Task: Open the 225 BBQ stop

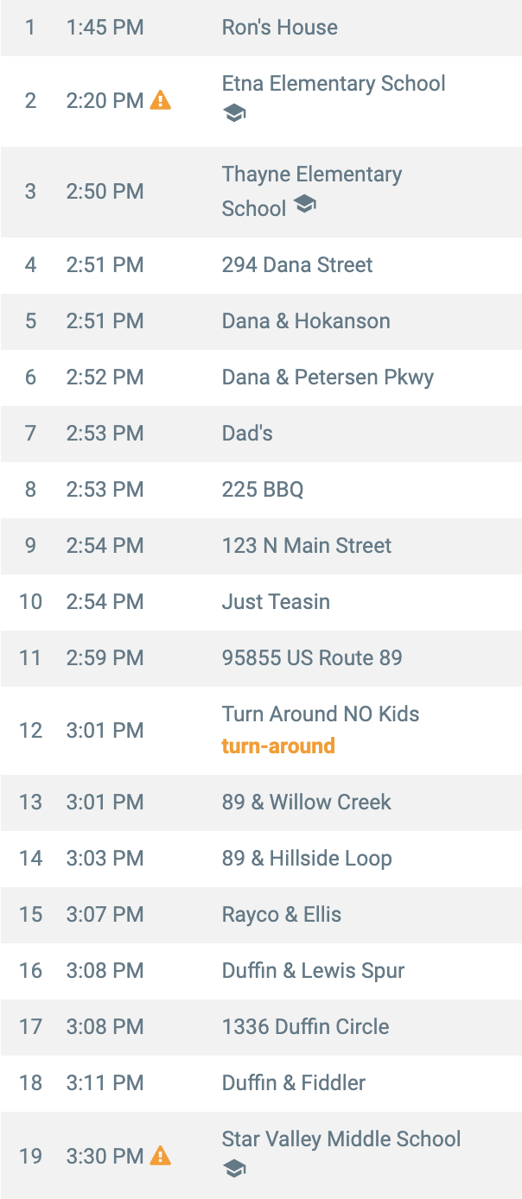Action: pos(261,490)
